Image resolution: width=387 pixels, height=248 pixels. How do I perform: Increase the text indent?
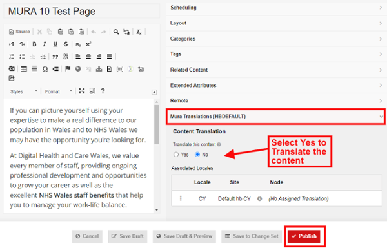[x=43, y=57]
